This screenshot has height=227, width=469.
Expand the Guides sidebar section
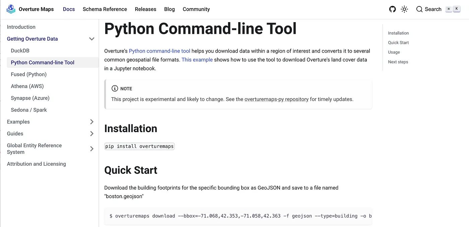(x=91, y=133)
